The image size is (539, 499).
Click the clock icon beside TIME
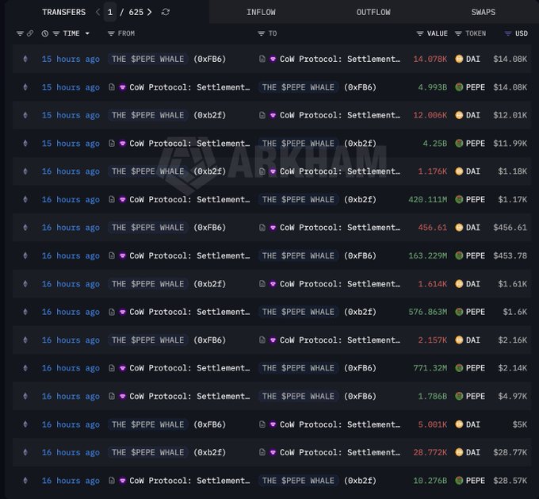[x=45, y=33]
